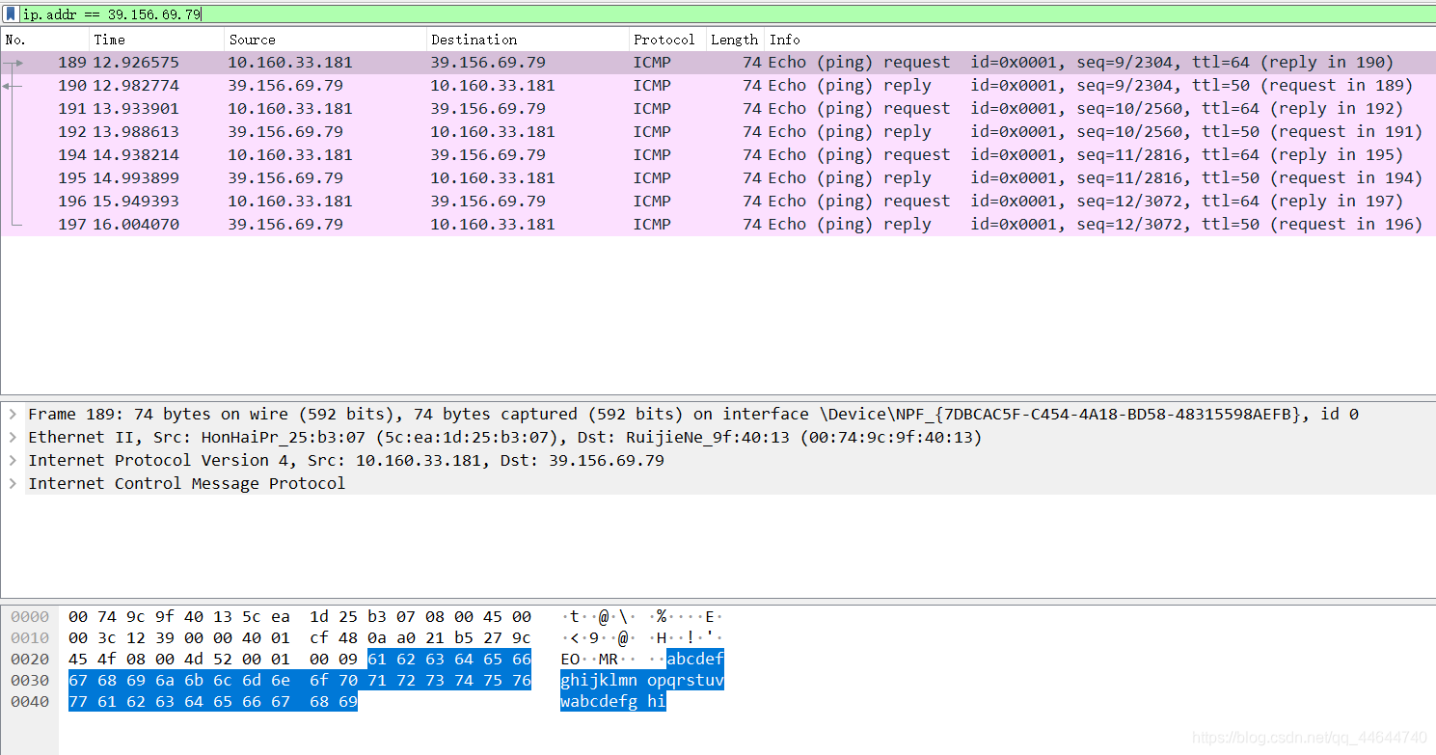The width and height of the screenshot is (1436, 755).
Task: Sort by the No. column header
Action: coord(45,40)
